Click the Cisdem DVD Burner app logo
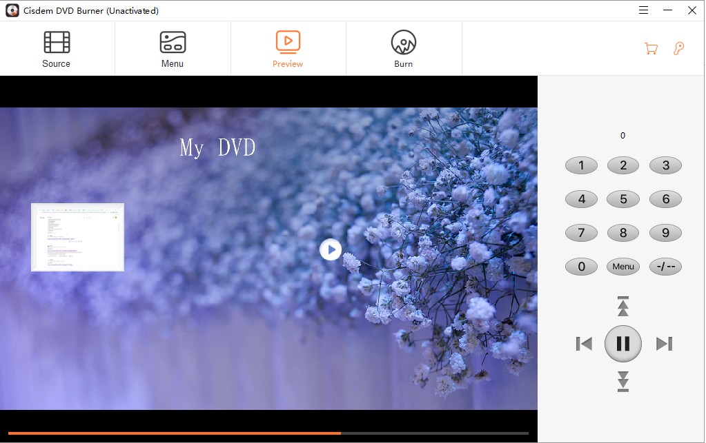 click(x=12, y=10)
